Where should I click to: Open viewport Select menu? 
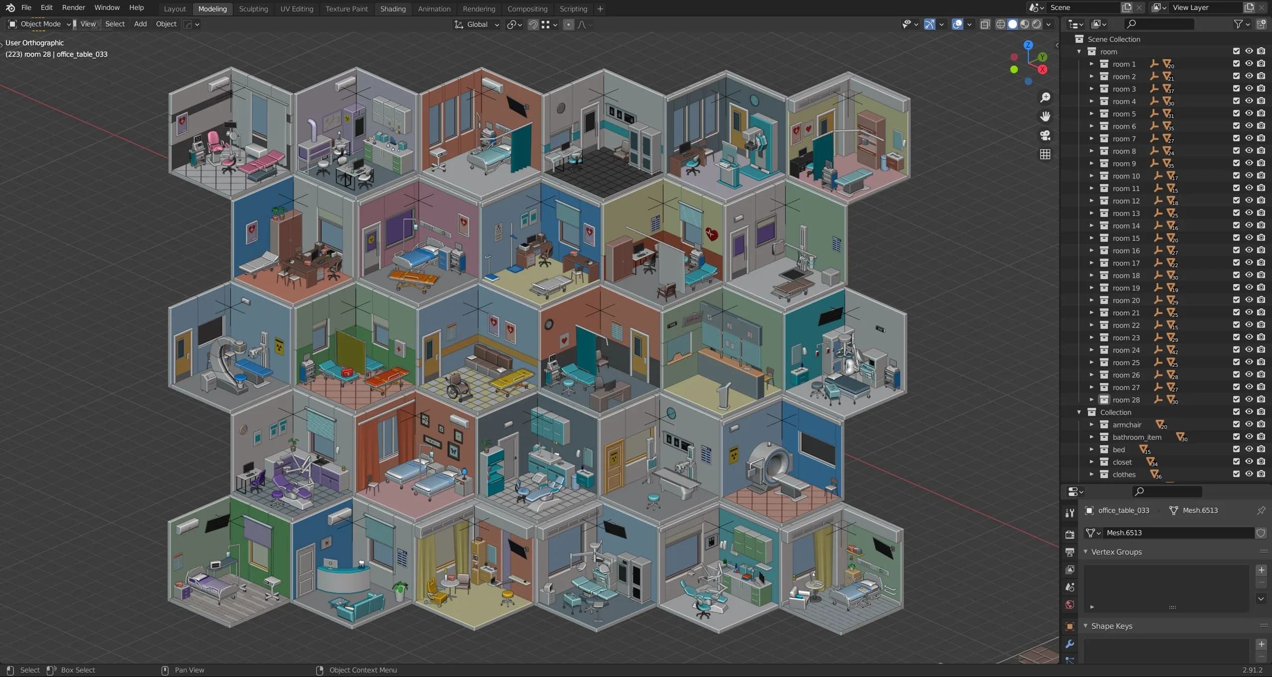[x=115, y=24]
